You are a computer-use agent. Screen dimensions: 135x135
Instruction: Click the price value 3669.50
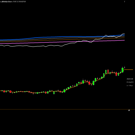pos(130,79)
